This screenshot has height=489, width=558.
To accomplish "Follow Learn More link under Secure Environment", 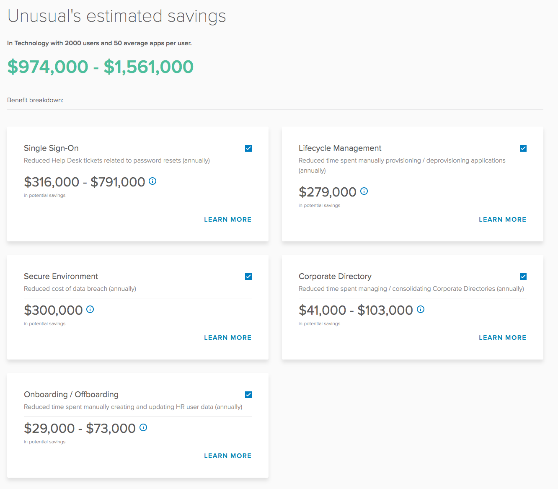I will 227,338.
